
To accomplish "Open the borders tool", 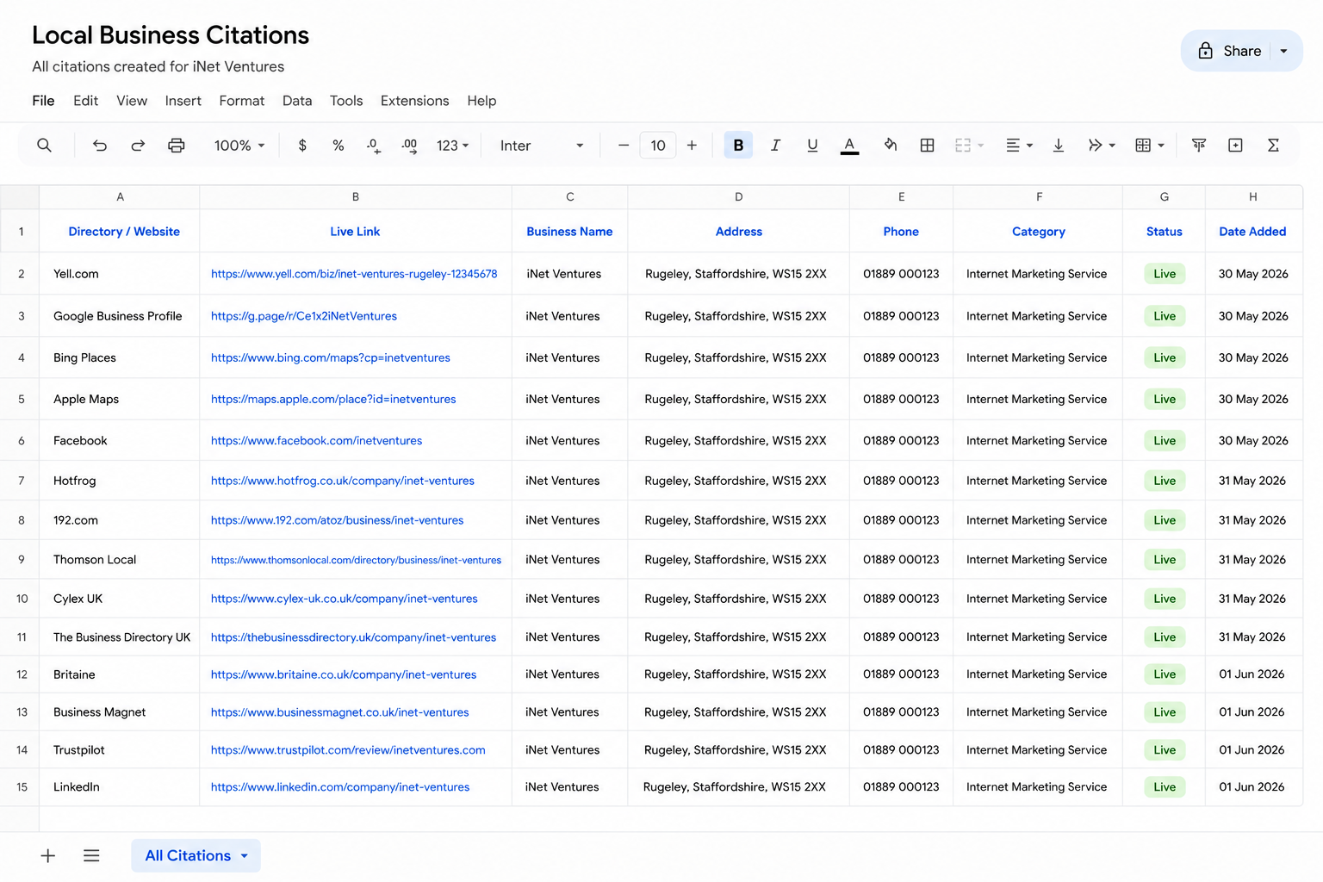I will point(927,146).
